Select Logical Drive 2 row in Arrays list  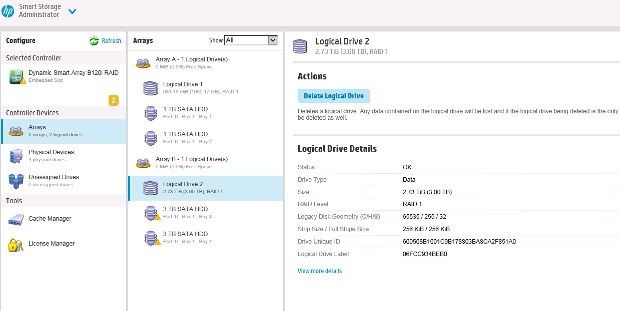point(206,188)
